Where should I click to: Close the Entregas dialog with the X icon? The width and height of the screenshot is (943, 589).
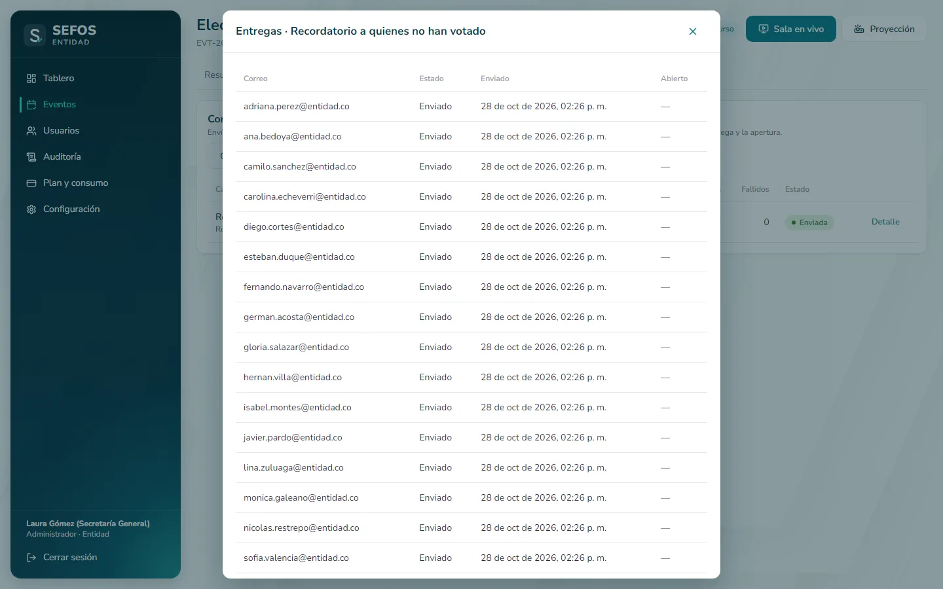click(x=693, y=31)
